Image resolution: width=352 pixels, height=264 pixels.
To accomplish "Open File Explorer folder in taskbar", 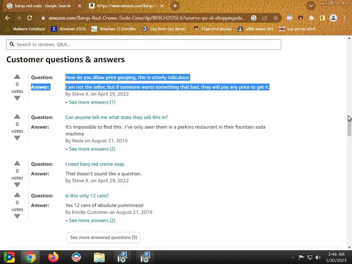I will 99,257.
